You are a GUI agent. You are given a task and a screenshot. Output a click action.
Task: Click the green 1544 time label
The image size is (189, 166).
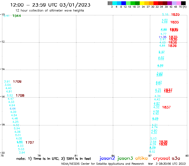[x=17, y=16]
